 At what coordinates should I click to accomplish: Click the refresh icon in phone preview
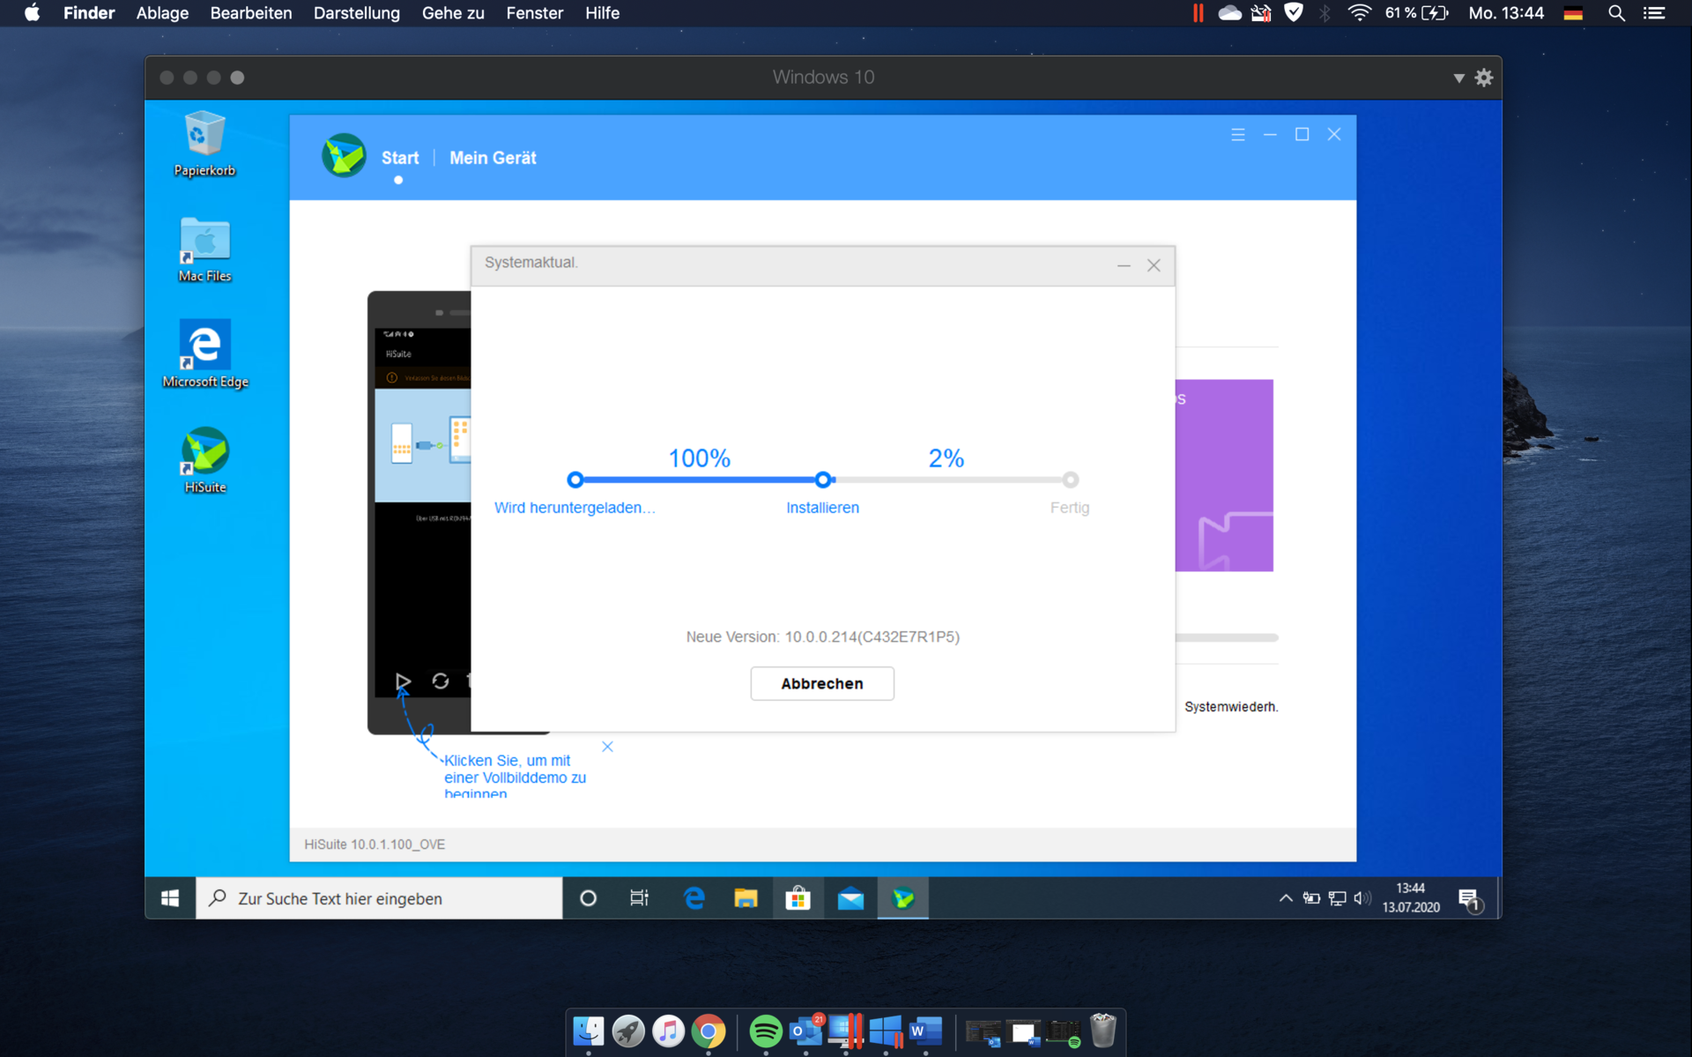coord(441,681)
